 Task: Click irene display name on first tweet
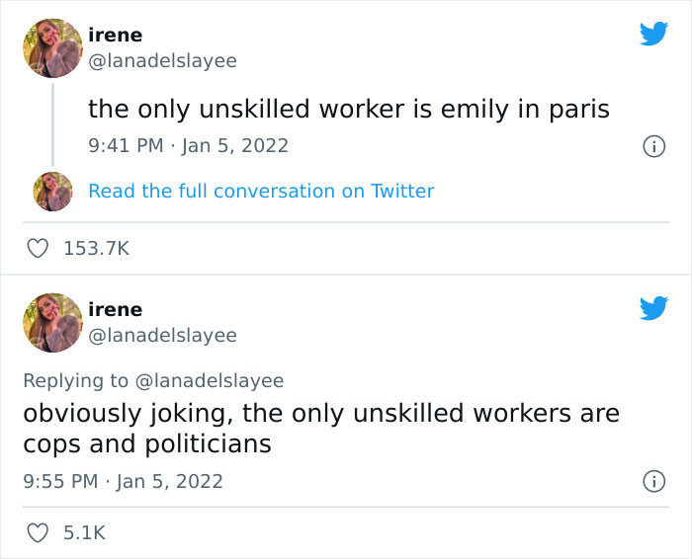(116, 36)
